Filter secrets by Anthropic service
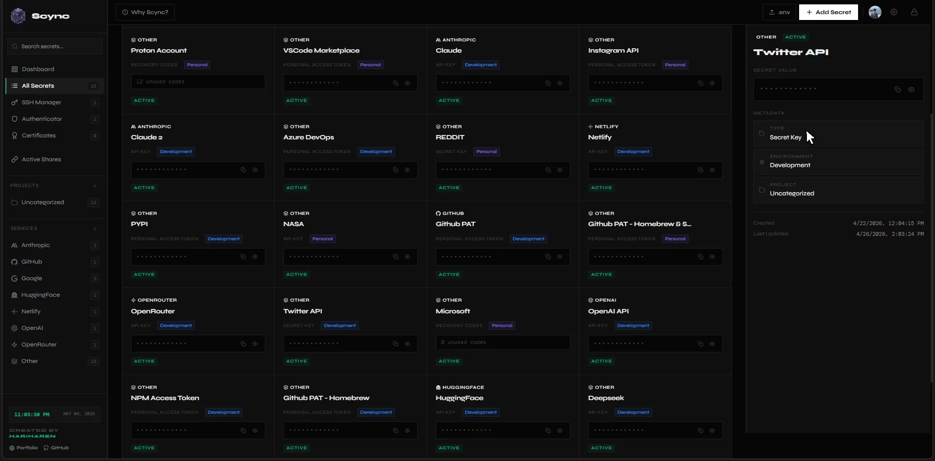The height and width of the screenshot is (461, 935). [x=55, y=245]
